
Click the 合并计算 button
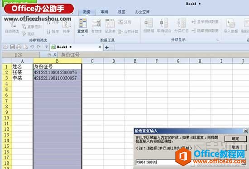pos(128,32)
